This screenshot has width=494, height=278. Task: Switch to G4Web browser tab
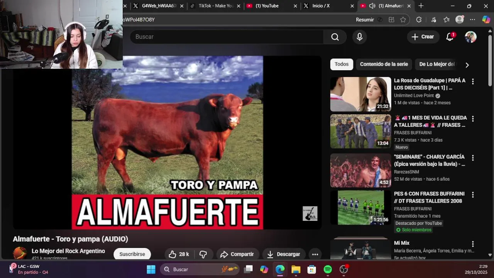(x=158, y=6)
